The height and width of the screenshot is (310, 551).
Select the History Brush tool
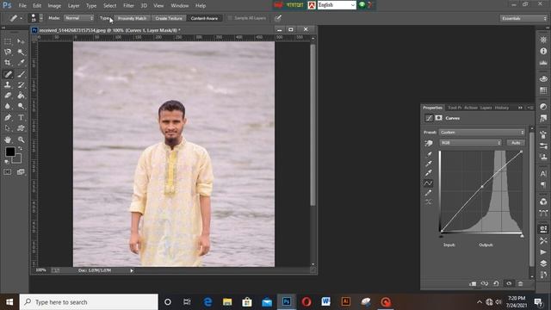21,84
